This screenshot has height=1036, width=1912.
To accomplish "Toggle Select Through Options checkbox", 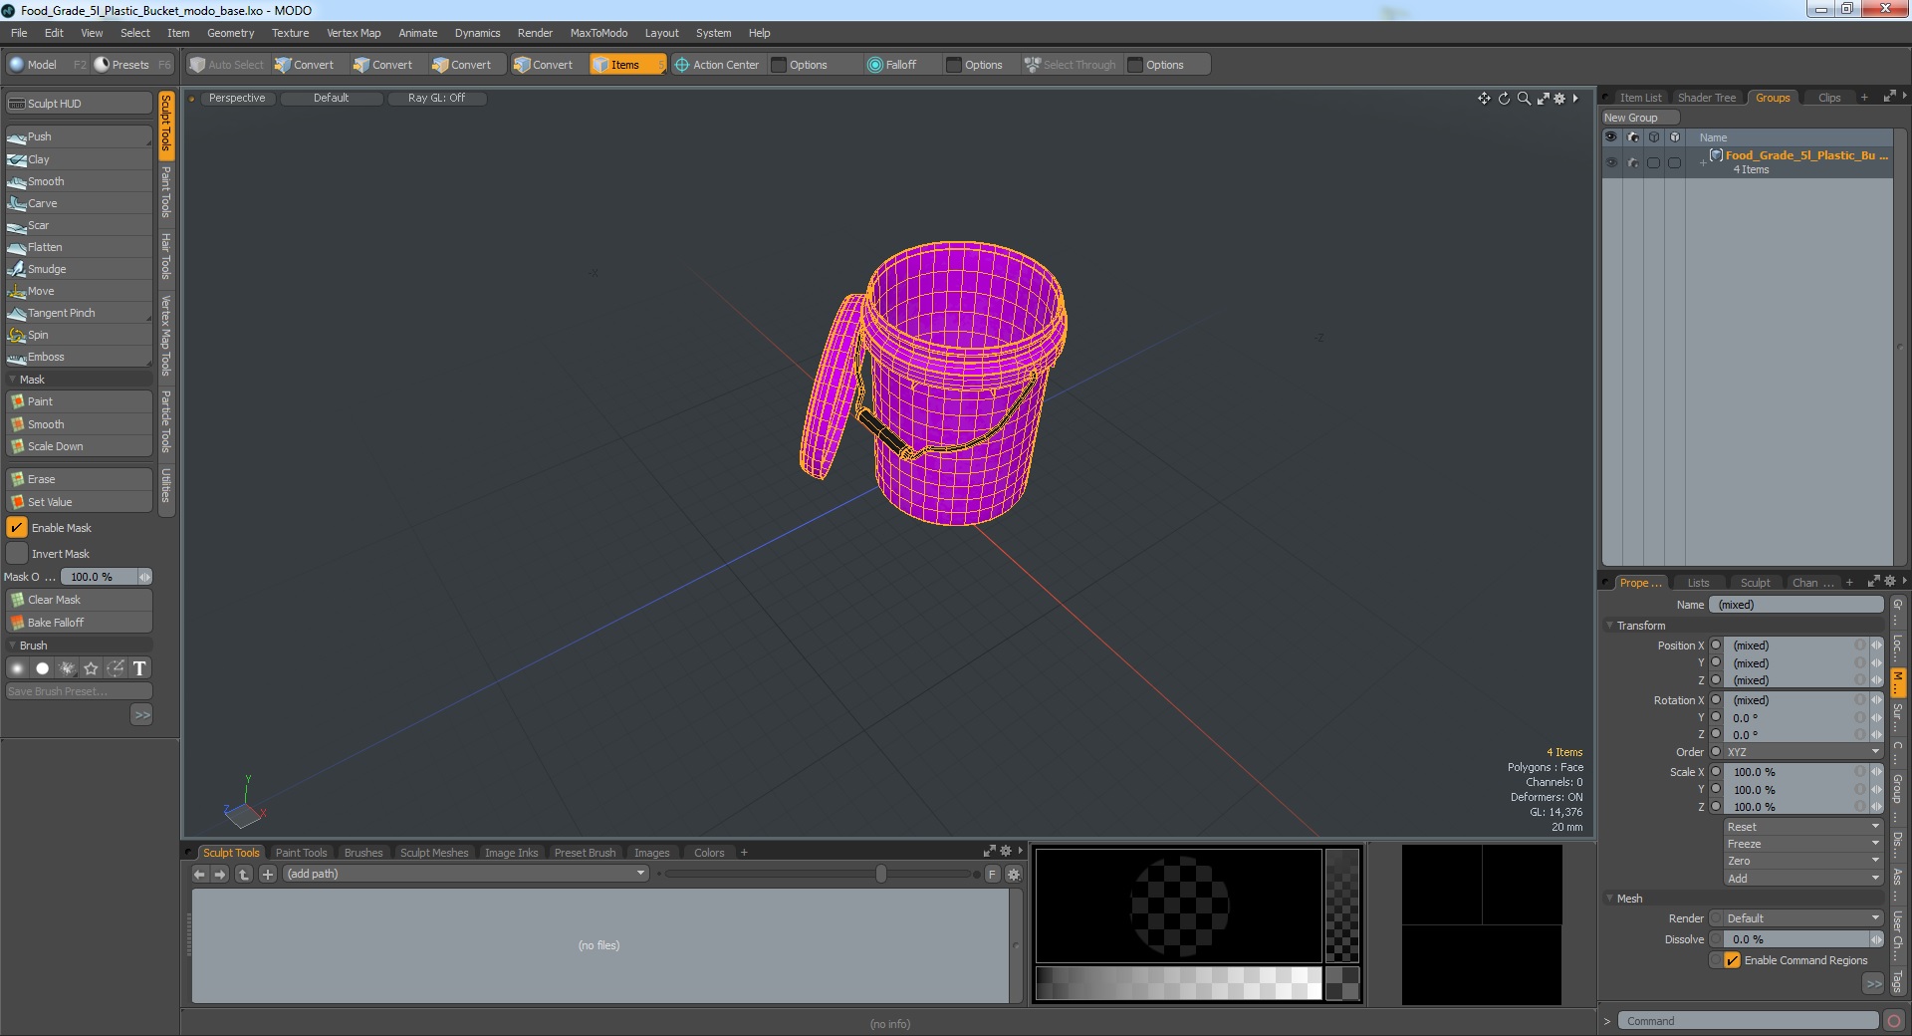I will (1135, 65).
